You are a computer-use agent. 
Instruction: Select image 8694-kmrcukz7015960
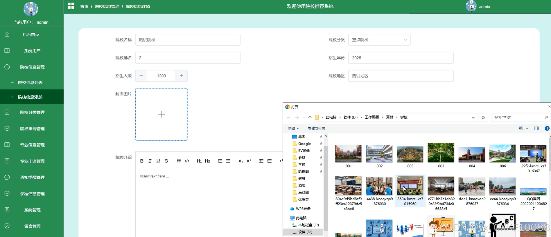click(410, 191)
